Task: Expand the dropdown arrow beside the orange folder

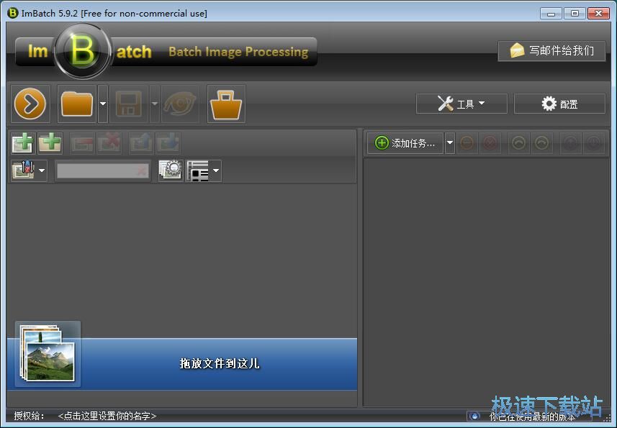Action: click(x=103, y=104)
